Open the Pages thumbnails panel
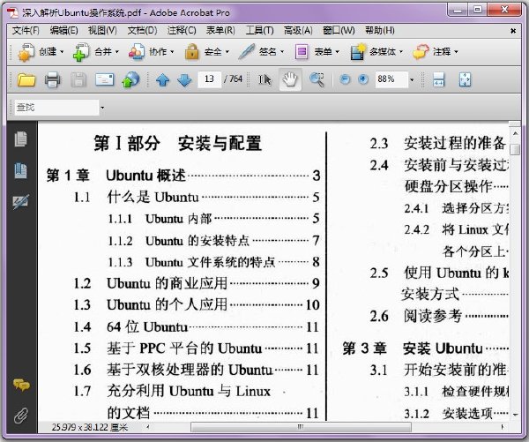Screen dimensions: 529x442 point(21,139)
